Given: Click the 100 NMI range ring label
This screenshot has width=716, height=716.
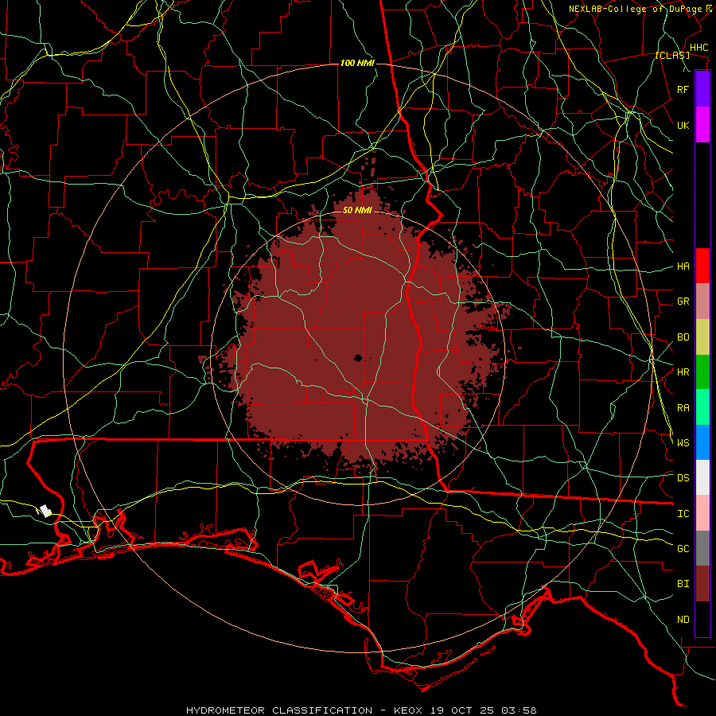Looking at the screenshot, I should [x=357, y=63].
